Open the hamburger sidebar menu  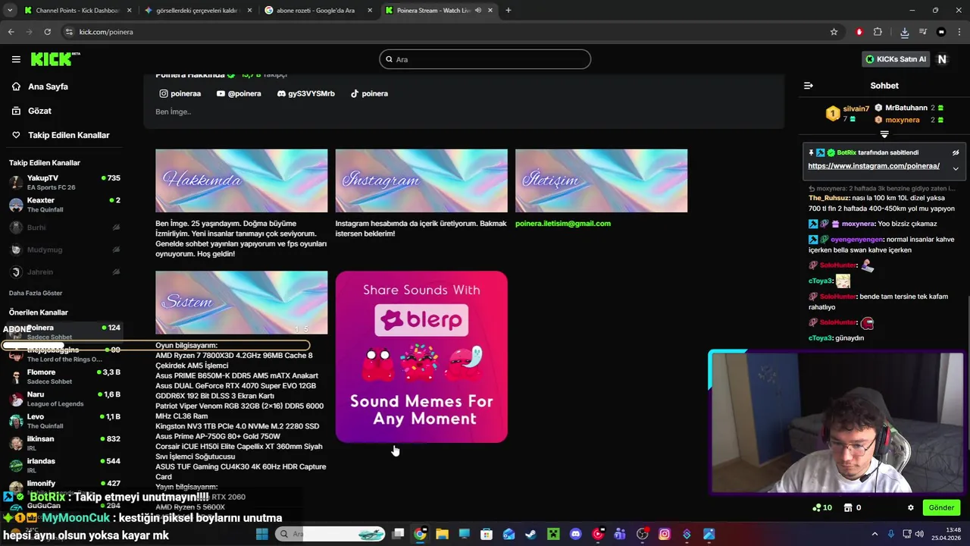pyautogui.click(x=16, y=59)
